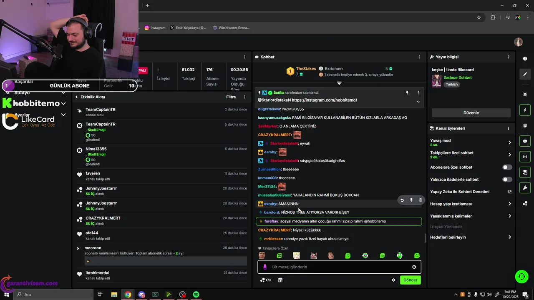Viewport: 534px width, 300px height.
Task: Click the browser bookmark star icon
Action: coord(479,17)
